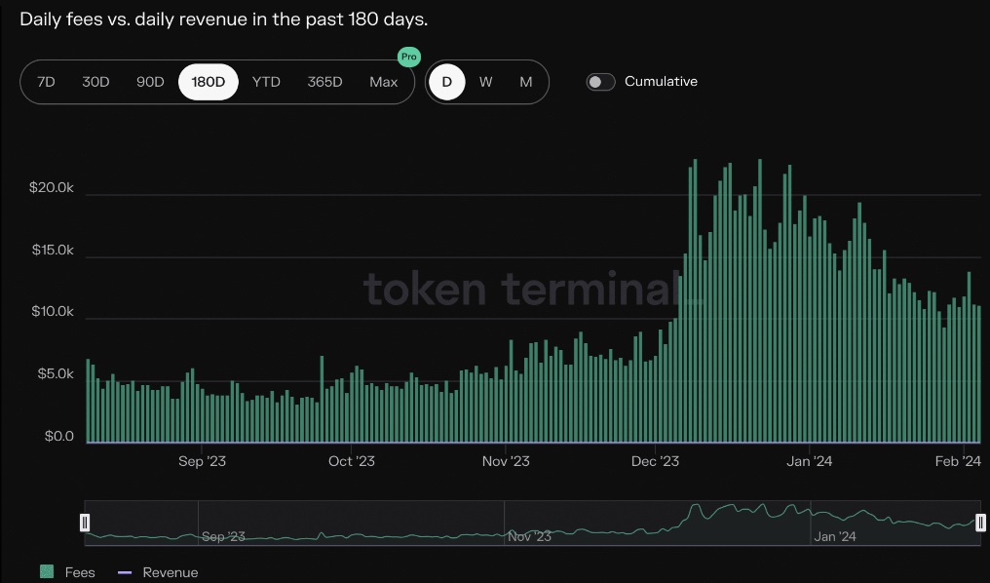Click Sep '23 in the range navigator

(x=223, y=537)
